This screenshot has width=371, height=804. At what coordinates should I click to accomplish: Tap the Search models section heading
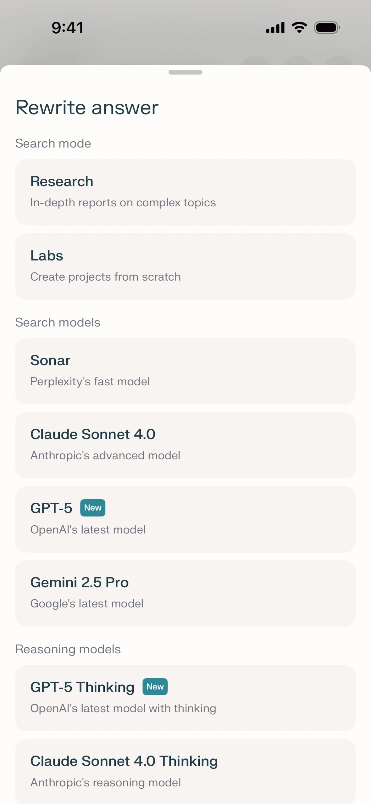tap(58, 322)
